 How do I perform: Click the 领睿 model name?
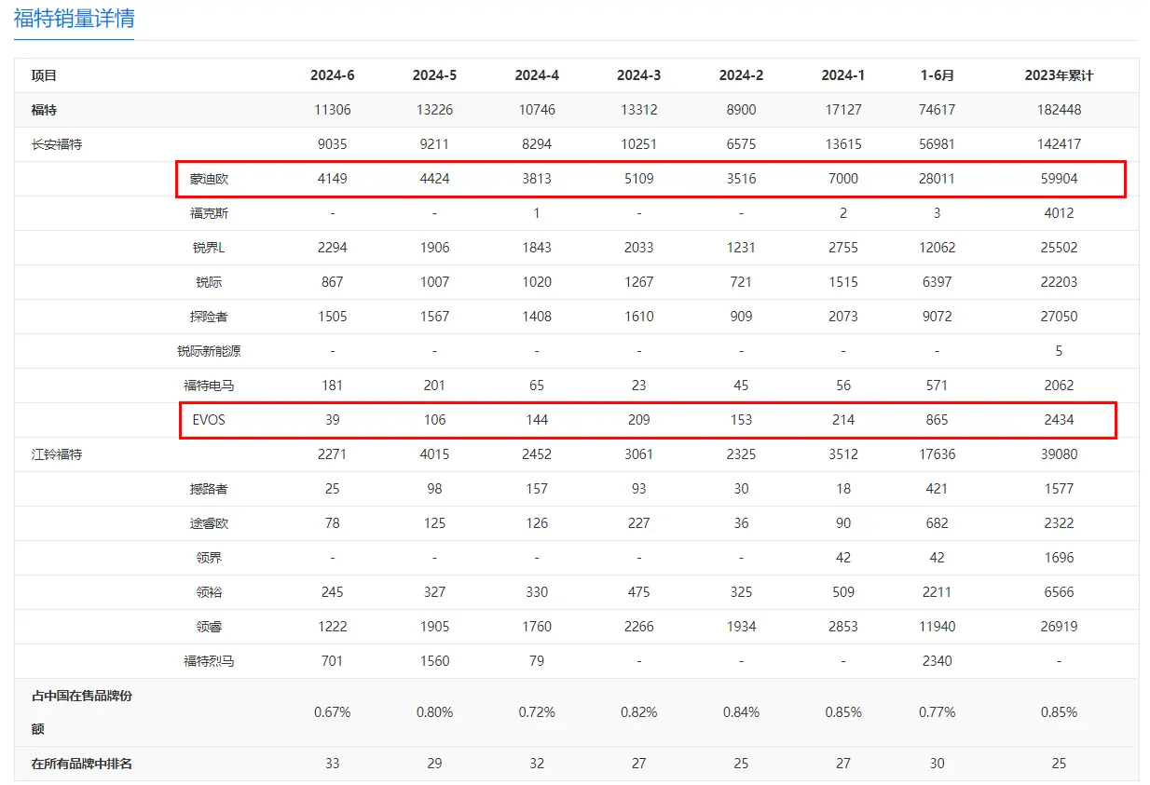[209, 627]
